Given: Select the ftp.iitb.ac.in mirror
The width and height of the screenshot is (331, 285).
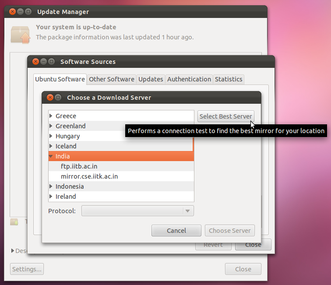Looking at the screenshot, I should pos(121,166).
